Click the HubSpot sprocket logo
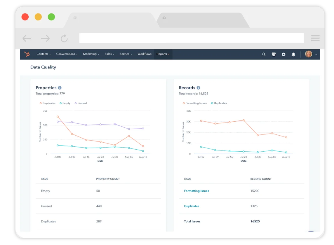Image resolution: width=334 pixels, height=245 pixels. pyautogui.click(x=27, y=54)
